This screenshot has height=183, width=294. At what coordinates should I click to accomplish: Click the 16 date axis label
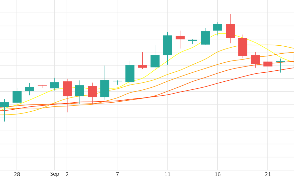(x=218, y=174)
